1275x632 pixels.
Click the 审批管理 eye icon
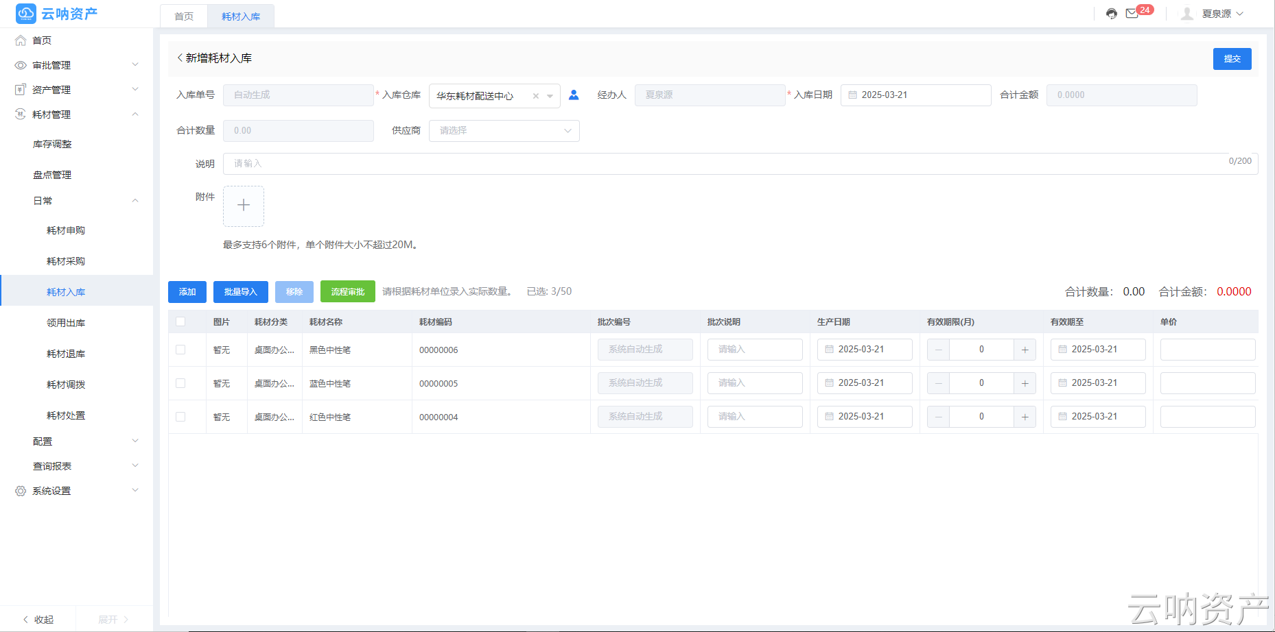21,65
